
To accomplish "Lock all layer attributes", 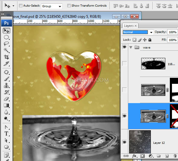I will tap(150, 40).
